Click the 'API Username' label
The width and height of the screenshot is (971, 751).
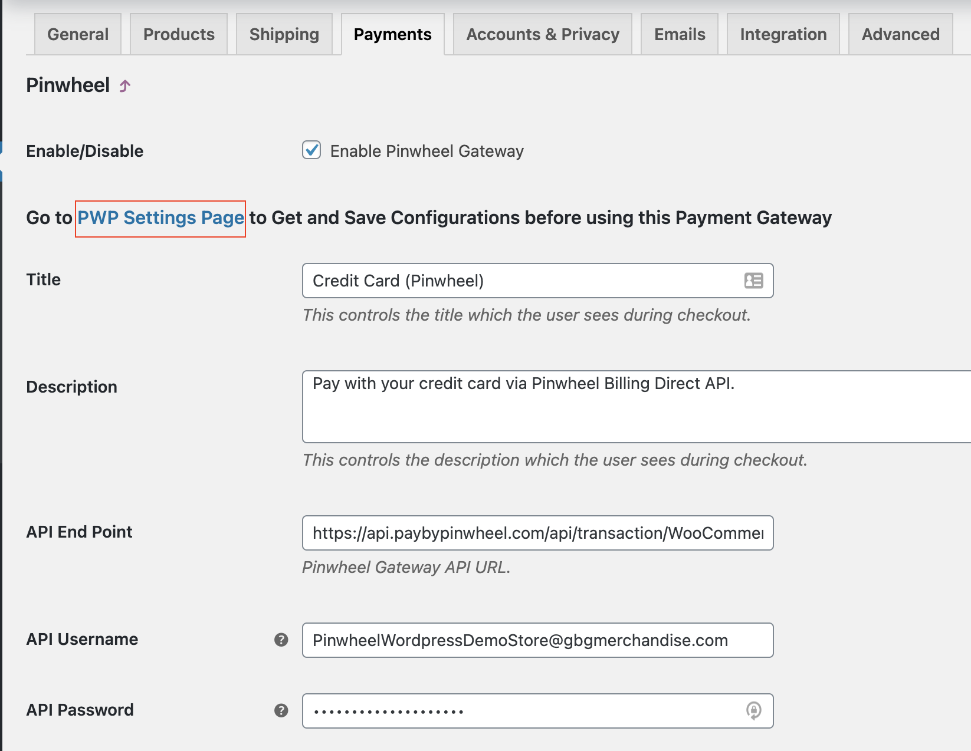82,639
